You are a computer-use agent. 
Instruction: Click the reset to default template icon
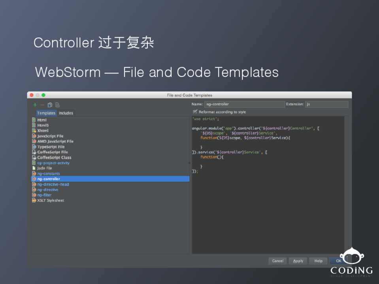click(x=57, y=105)
